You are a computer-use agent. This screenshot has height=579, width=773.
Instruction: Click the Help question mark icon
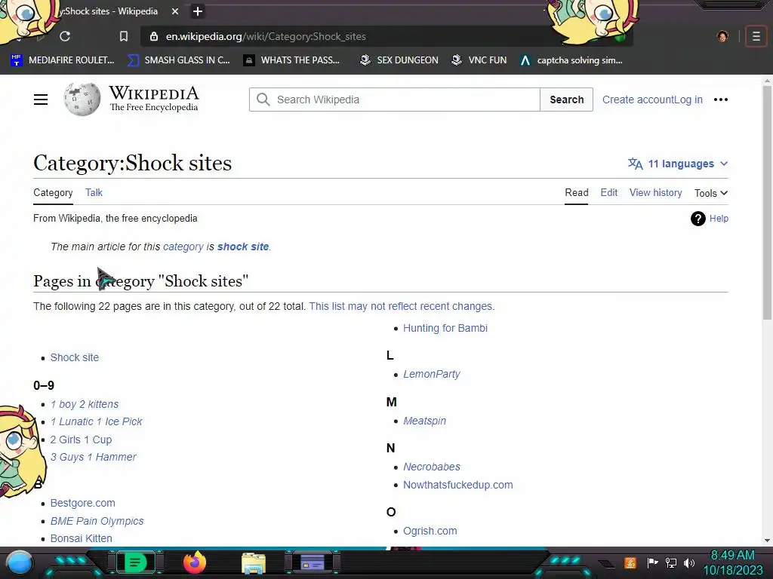tap(698, 219)
